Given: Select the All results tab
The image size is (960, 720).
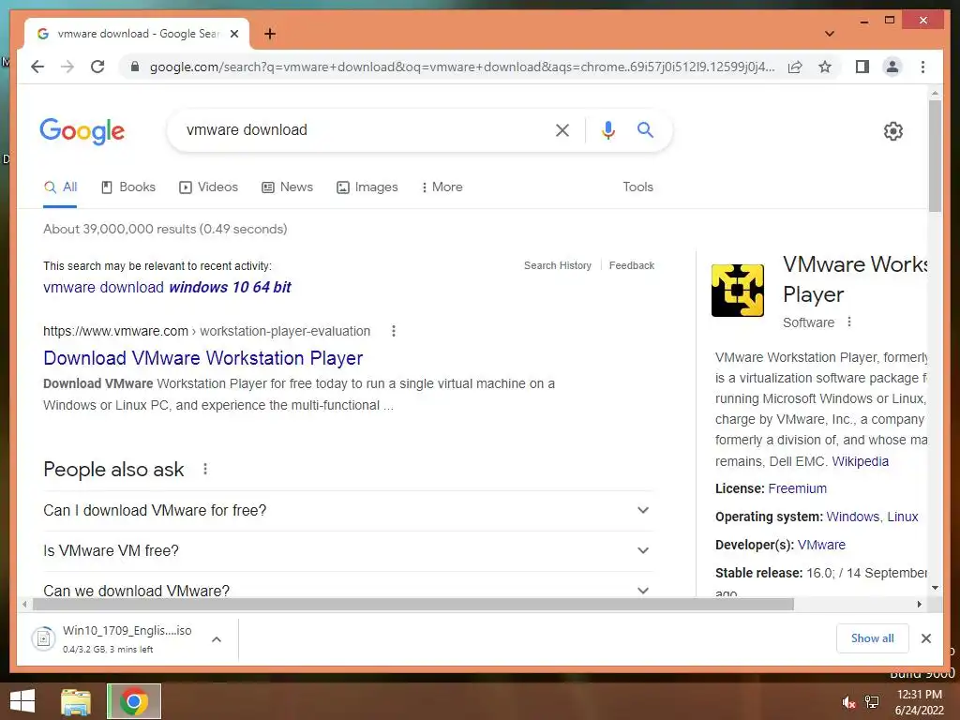Looking at the screenshot, I should tap(60, 187).
